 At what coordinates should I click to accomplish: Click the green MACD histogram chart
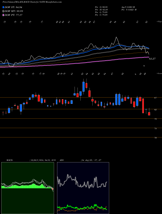(28, 188)
